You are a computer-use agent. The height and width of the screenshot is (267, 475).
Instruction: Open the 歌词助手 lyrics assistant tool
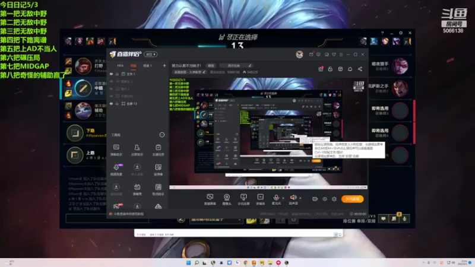coord(158,189)
